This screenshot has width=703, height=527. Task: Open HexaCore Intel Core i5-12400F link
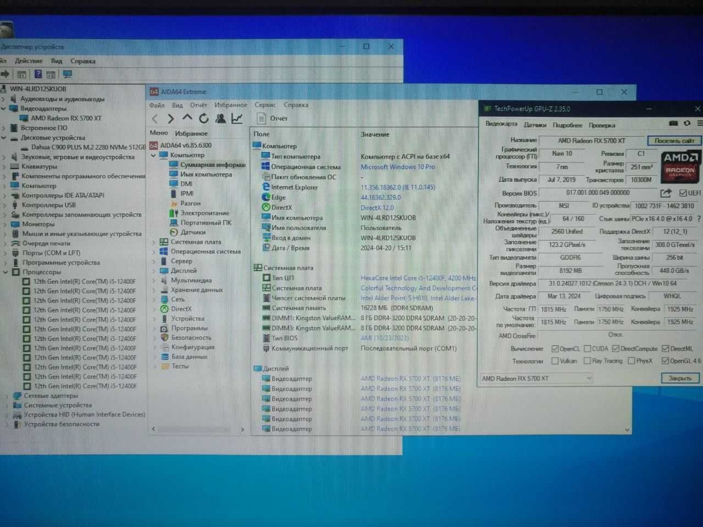pos(419,278)
